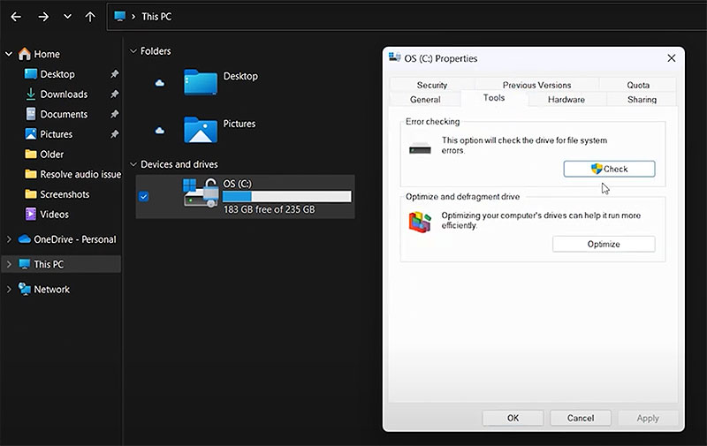Image resolution: width=707 pixels, height=446 pixels.
Task: Click the defragment blocks icon
Action: pos(420,222)
